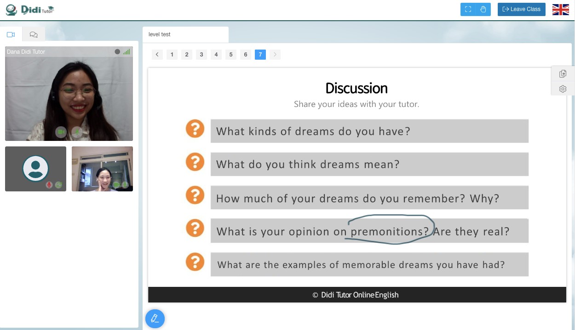Viewport: 575px width, 330px height.
Task: Click question mark icon beside 'premonitions' question
Action: (195, 228)
